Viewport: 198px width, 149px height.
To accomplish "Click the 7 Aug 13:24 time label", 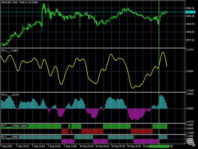I will tap(38, 146).
